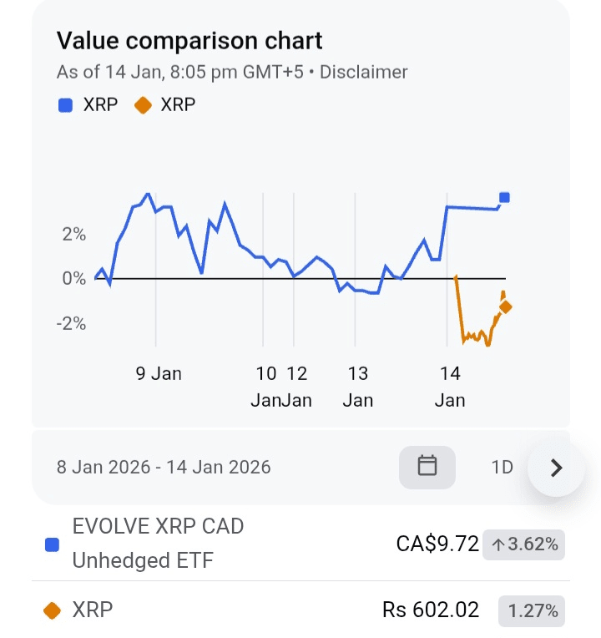
Task: Click the Rs 602.02 price value
Action: pyautogui.click(x=431, y=610)
